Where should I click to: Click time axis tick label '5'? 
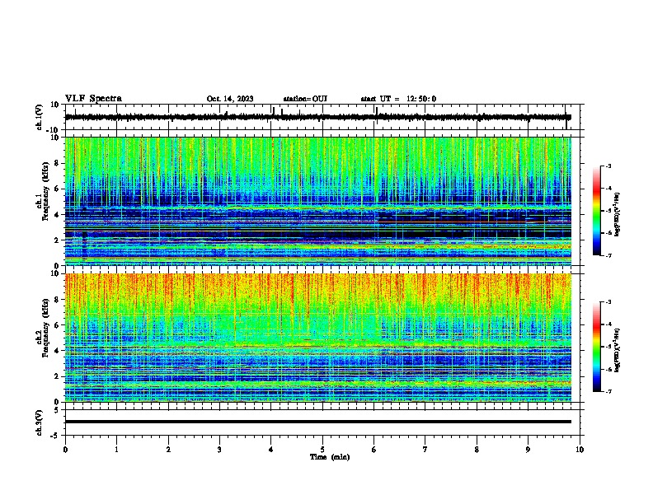(322, 450)
